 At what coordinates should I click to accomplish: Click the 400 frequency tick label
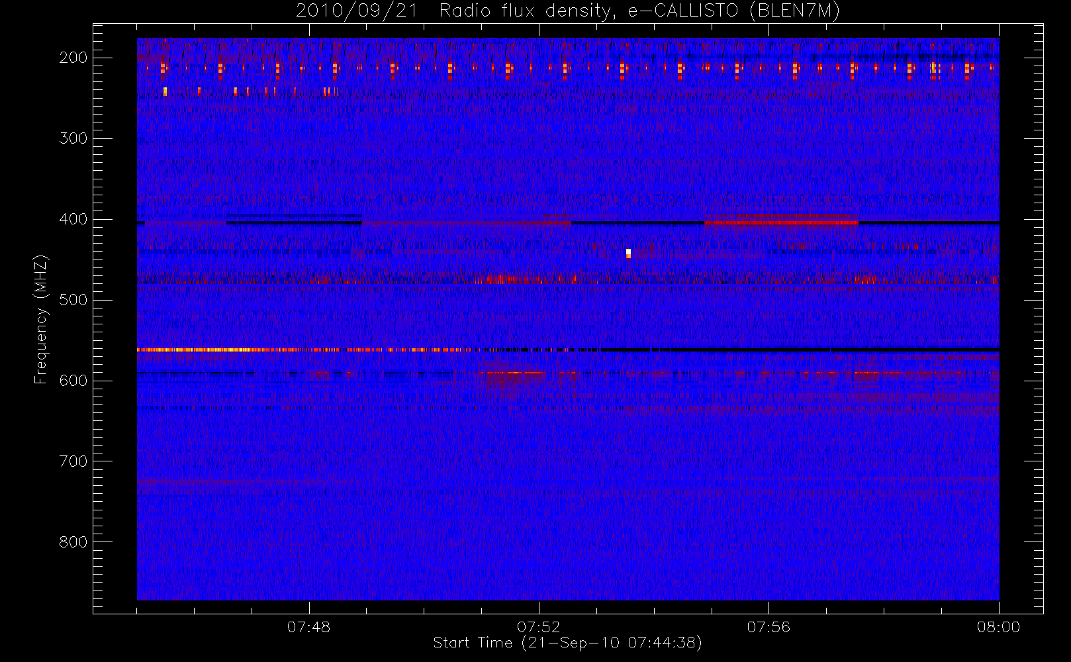(x=73, y=219)
